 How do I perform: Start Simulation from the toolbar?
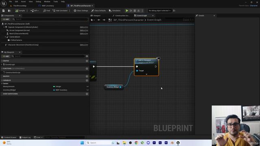115,11
